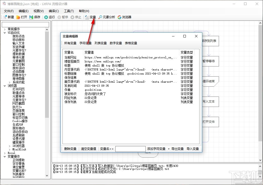Click inside the 变量名 input field
The height and width of the screenshot is (185, 263).
(x=130, y=149)
